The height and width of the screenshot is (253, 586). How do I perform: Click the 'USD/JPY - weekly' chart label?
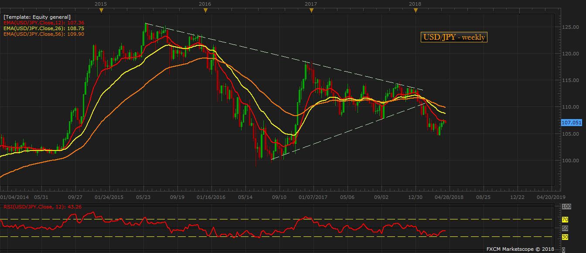pos(454,37)
